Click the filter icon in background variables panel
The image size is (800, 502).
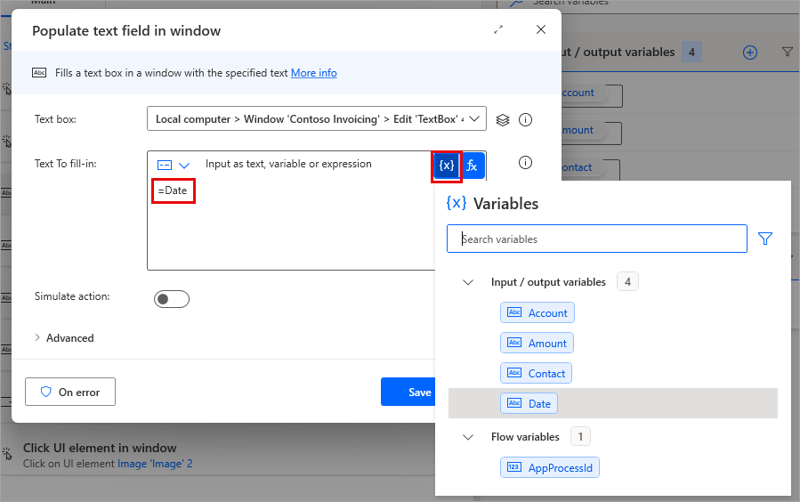(788, 52)
